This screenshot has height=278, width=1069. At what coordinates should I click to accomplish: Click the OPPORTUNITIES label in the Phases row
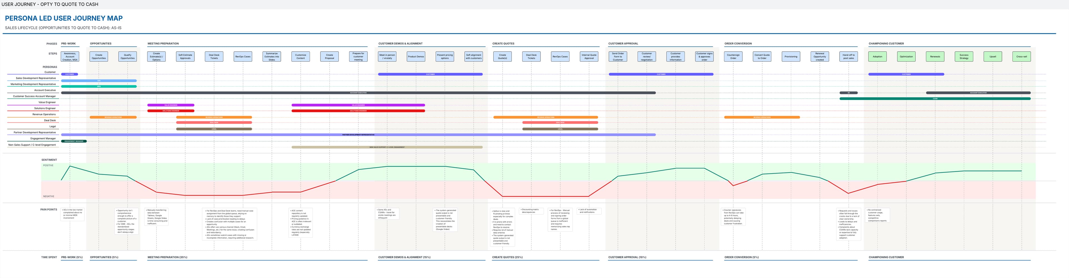coord(101,43)
